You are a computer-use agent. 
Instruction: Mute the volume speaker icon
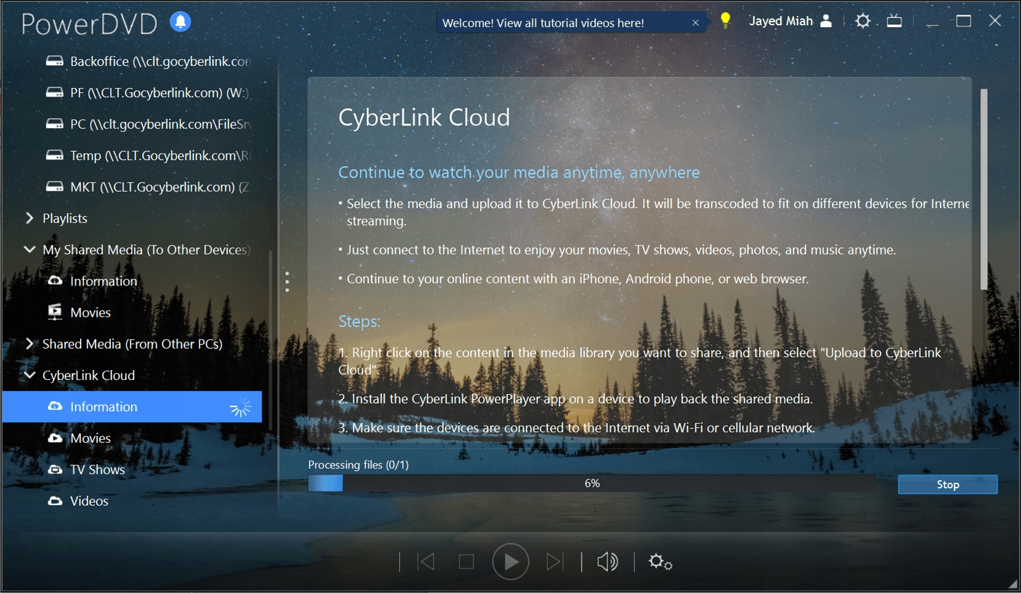pyautogui.click(x=608, y=562)
